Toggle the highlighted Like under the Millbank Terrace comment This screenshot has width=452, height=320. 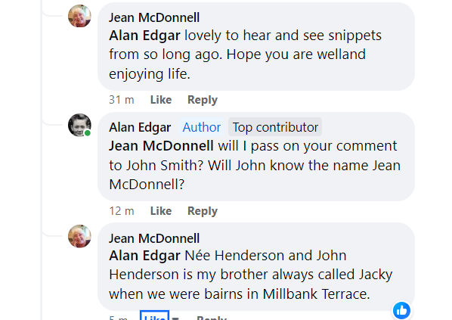pyautogui.click(x=154, y=316)
